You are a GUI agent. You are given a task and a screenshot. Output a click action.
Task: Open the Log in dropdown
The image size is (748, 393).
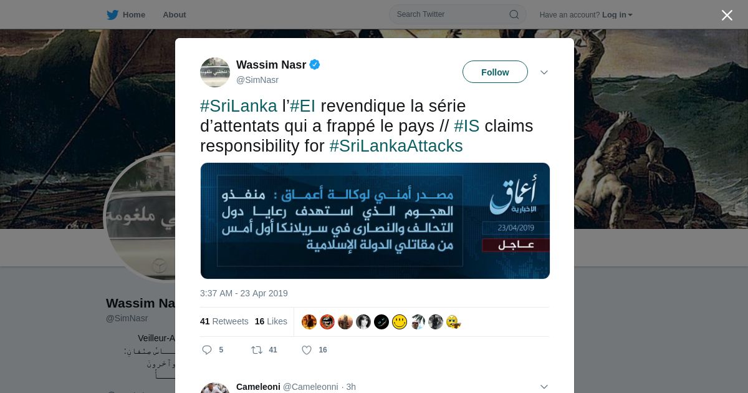(x=617, y=15)
